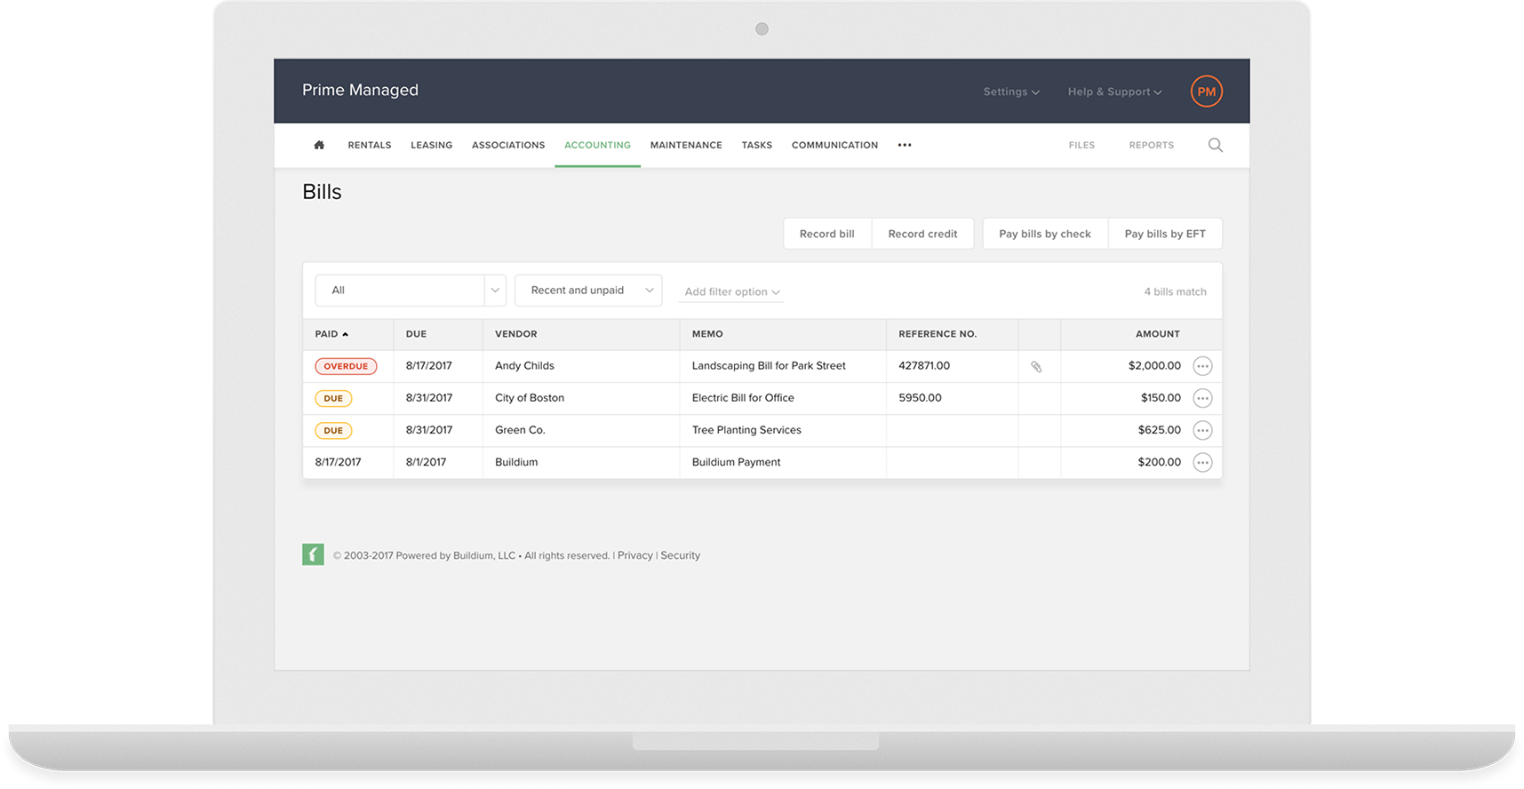Sort by the Vendor column header
This screenshot has height=789, width=1524.
pos(516,334)
